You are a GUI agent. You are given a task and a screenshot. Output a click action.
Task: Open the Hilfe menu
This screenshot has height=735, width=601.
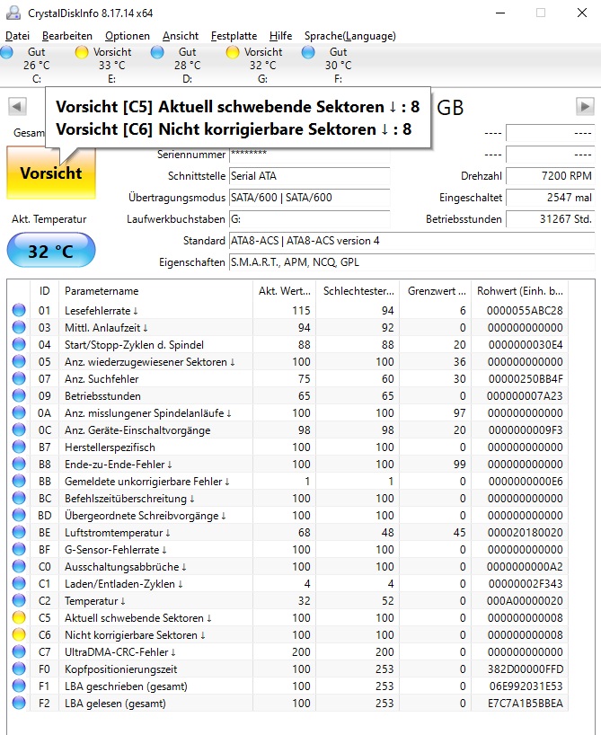point(281,36)
